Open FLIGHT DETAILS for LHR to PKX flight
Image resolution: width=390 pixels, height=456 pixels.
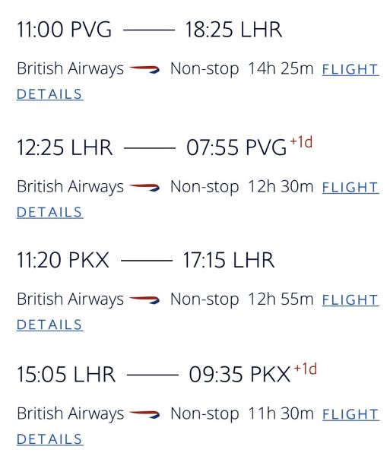[x=350, y=414]
